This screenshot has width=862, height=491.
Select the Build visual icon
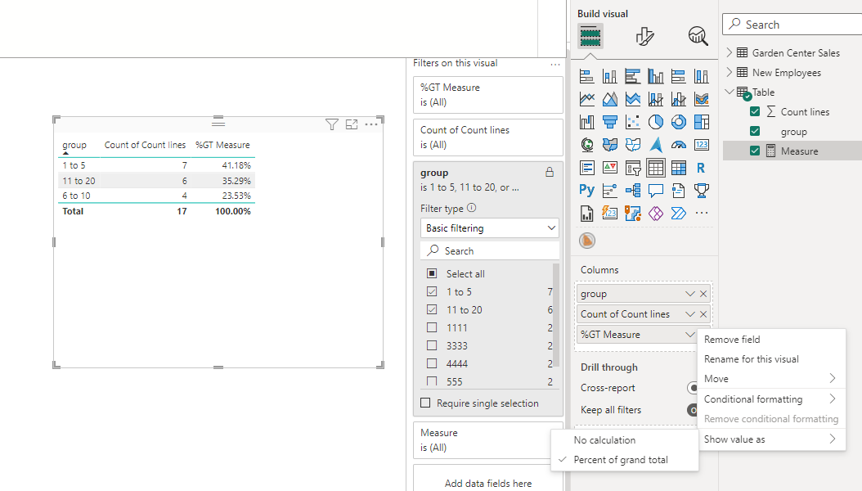pyautogui.click(x=590, y=36)
